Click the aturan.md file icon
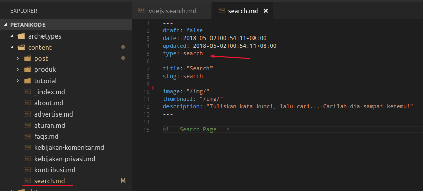The height and width of the screenshot is (191, 423). (x=27, y=125)
